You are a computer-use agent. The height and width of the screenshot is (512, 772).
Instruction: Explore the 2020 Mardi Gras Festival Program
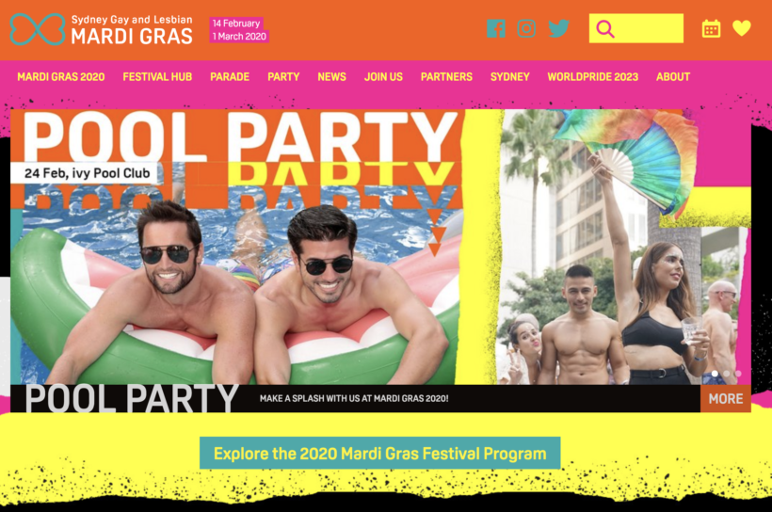[380, 453]
